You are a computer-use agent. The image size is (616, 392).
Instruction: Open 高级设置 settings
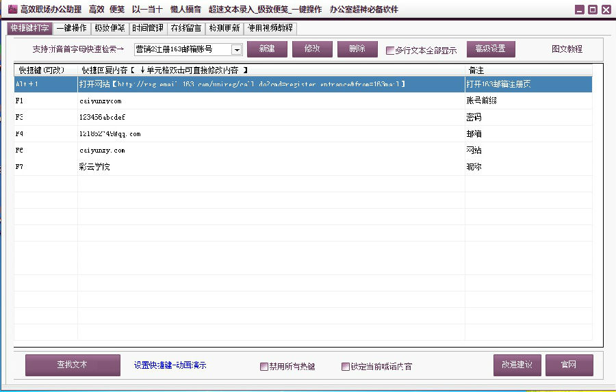click(490, 49)
